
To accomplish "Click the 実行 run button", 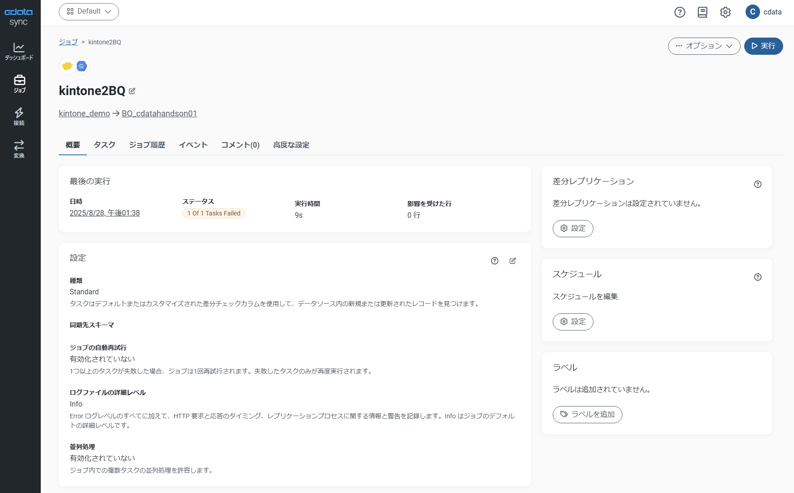I will [763, 46].
